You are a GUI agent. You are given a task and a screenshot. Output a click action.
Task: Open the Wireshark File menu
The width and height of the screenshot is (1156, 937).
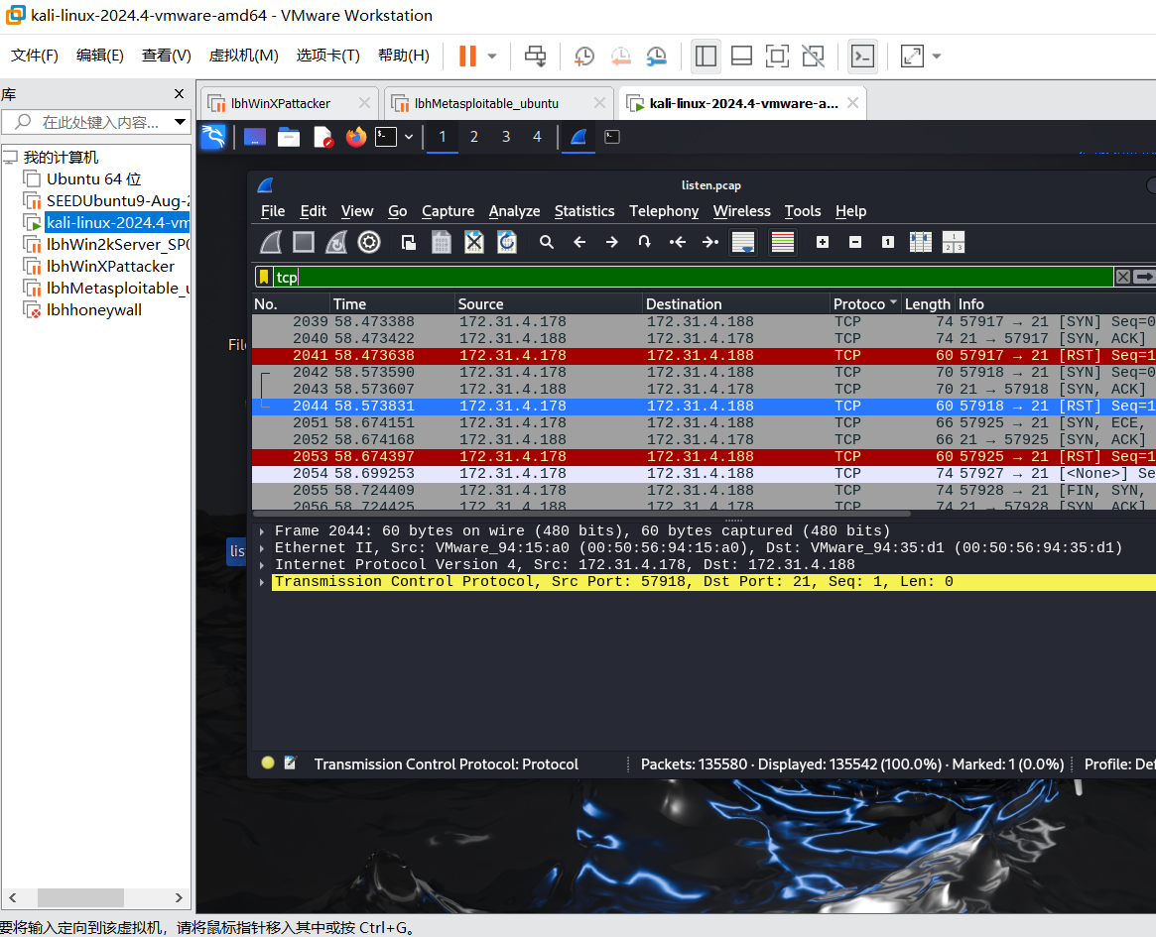[x=273, y=211]
